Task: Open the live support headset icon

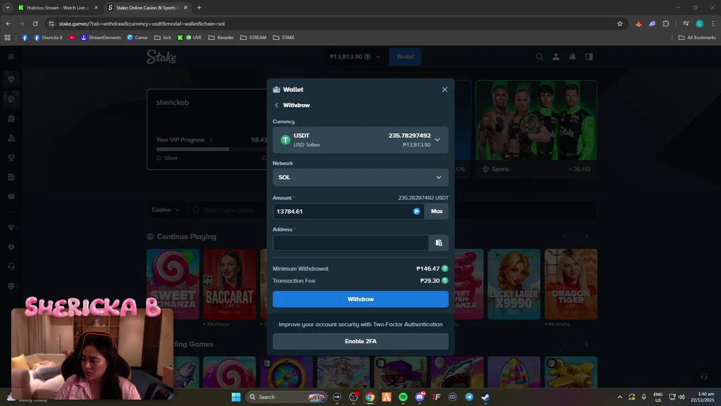Action: click(704, 377)
